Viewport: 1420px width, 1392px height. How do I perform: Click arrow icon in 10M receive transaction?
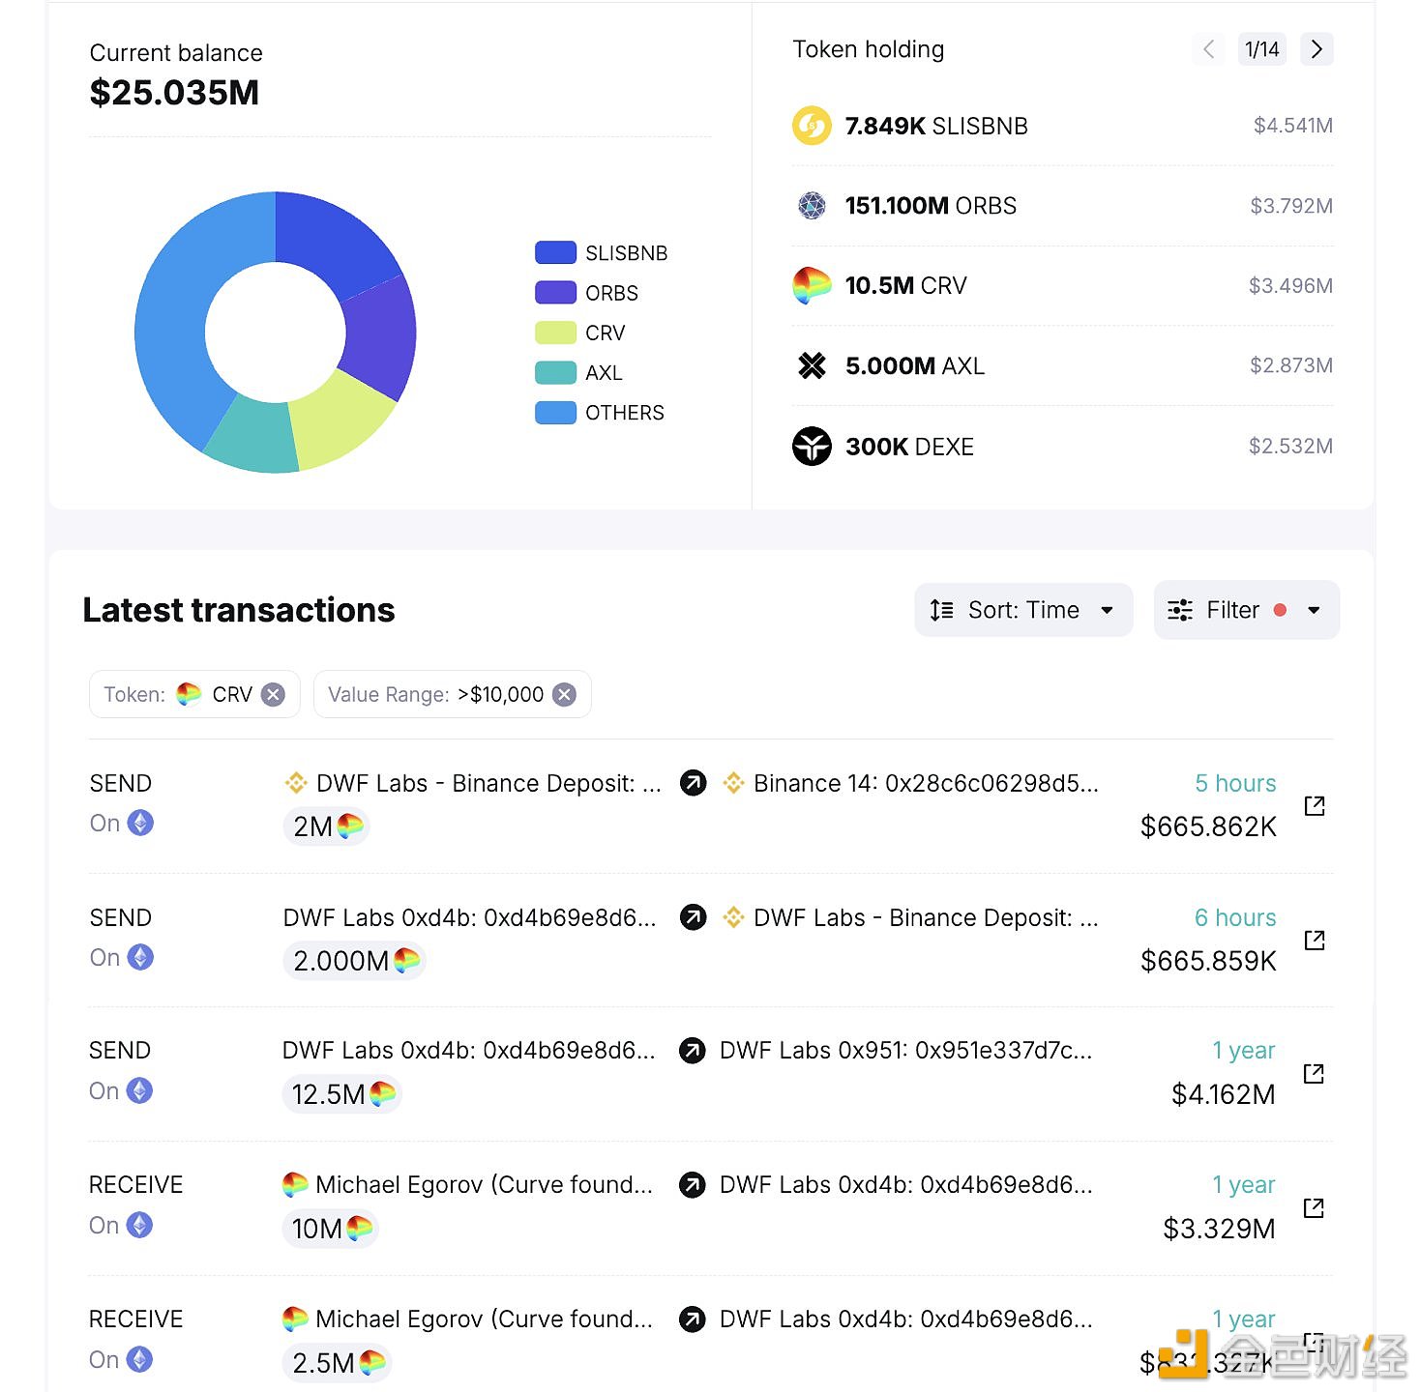[693, 1184]
